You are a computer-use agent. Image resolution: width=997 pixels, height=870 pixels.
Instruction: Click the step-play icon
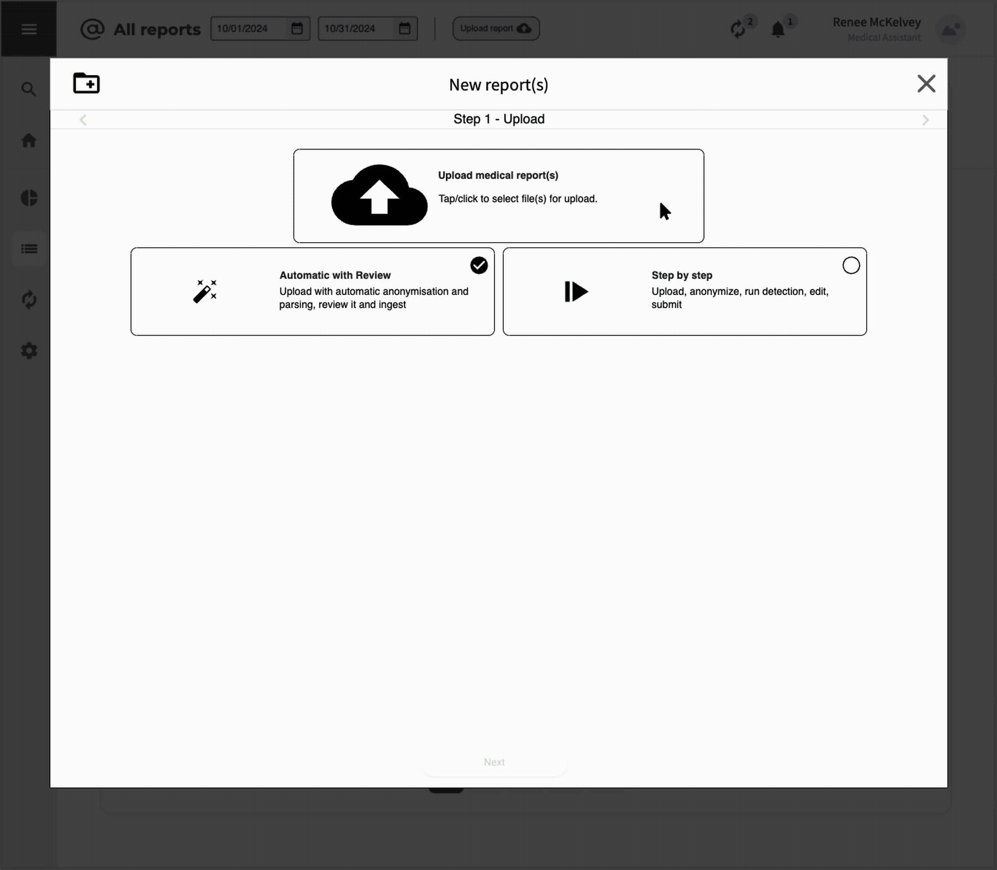pos(576,291)
